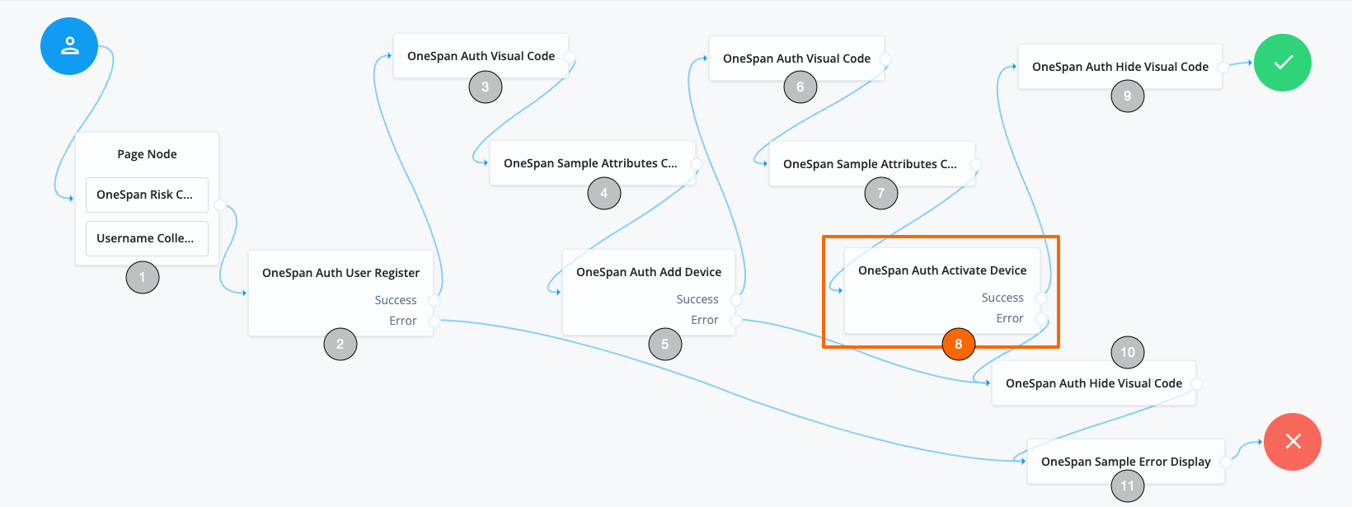Viewport: 1352px width, 507px height.
Task: Select the OneSpan Sample Error Display node
Action: 1125,462
